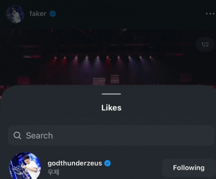Open the three-dot more options menu
Screen dimensions: 216x179
[x=210, y=14]
